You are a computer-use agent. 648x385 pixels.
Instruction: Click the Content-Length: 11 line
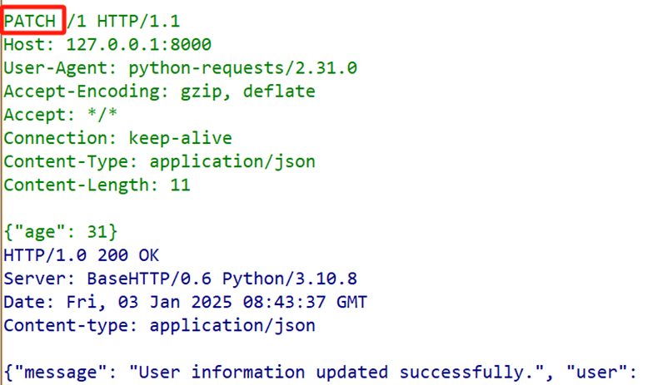(x=97, y=185)
